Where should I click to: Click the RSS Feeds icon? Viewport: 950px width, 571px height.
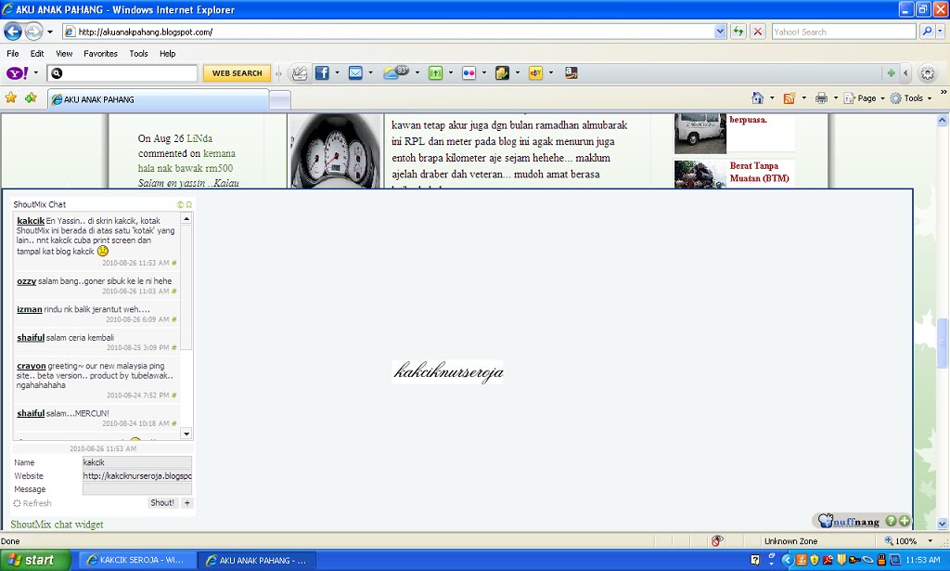tap(790, 98)
